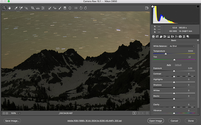Select the Adjustment Brush tool

pyautogui.click(x=60, y=8)
